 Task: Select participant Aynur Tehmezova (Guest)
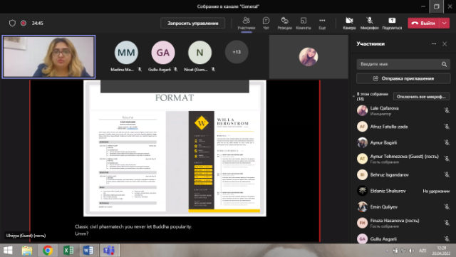pos(403,159)
